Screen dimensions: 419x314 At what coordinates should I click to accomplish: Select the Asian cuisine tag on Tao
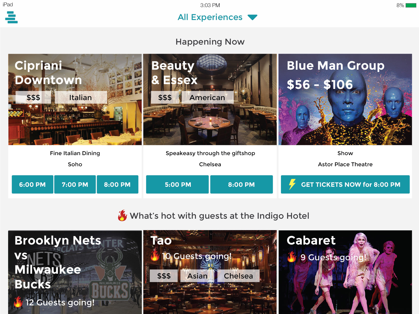point(197,276)
